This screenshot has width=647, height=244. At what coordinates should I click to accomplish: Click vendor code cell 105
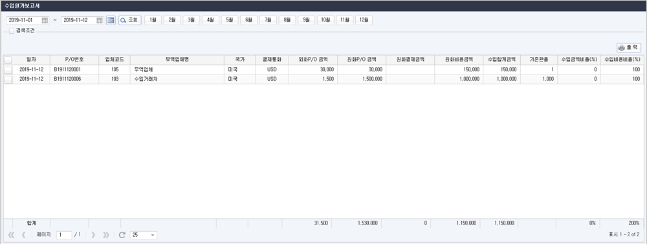pyautogui.click(x=115, y=70)
